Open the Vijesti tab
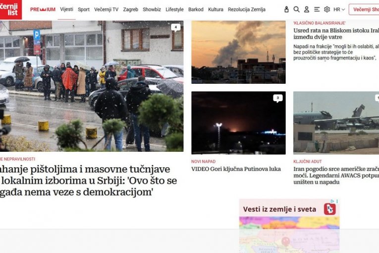Image resolution: width=379 pixels, height=253 pixels. [66, 9]
